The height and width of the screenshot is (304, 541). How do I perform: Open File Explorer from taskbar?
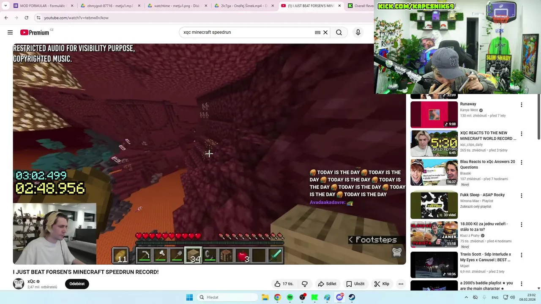coord(265,297)
